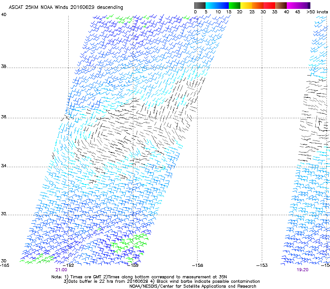The width and height of the screenshot is (330, 289).
Task: Click the dark purple 45-50 knots color bar segment
Action: pyautogui.click(x=304, y=5)
